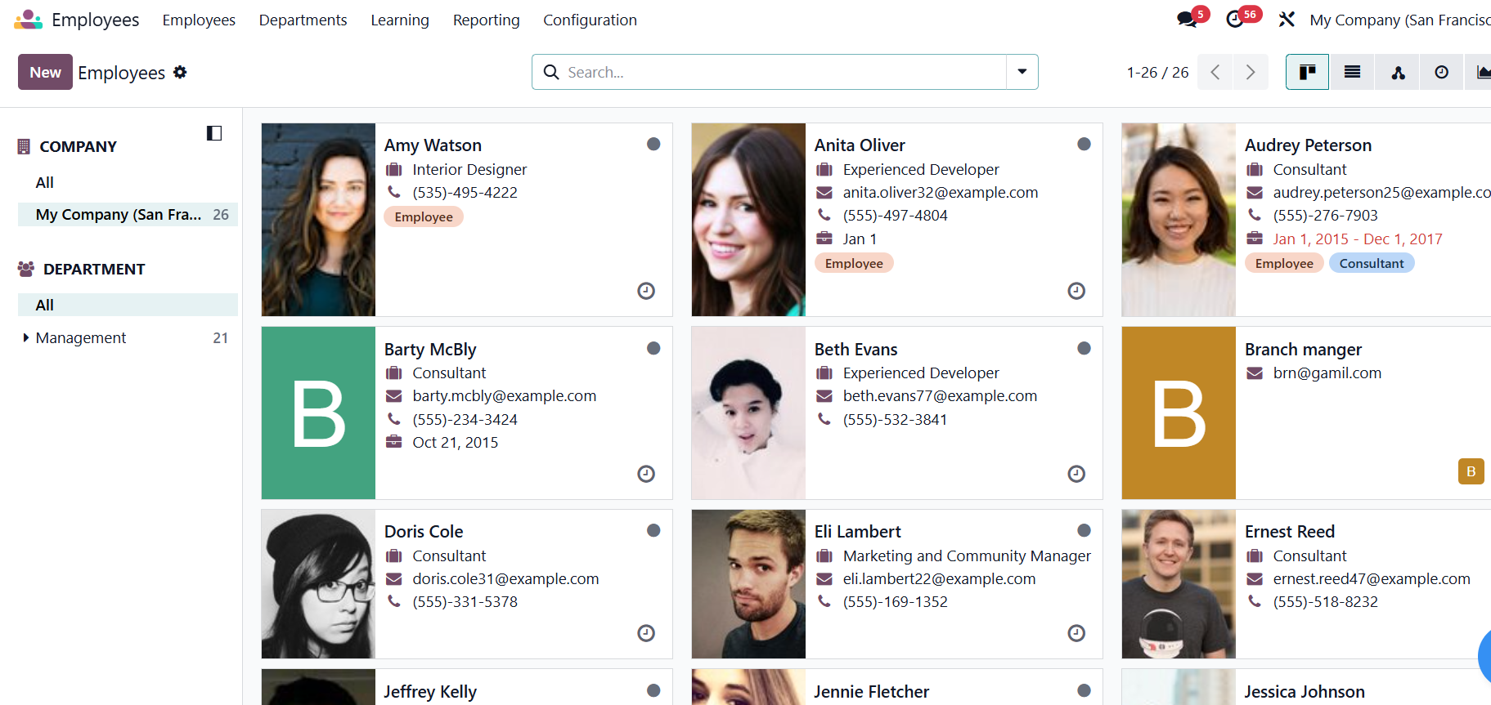
Task: Open activity clock on Barty McBly card
Action: click(646, 474)
